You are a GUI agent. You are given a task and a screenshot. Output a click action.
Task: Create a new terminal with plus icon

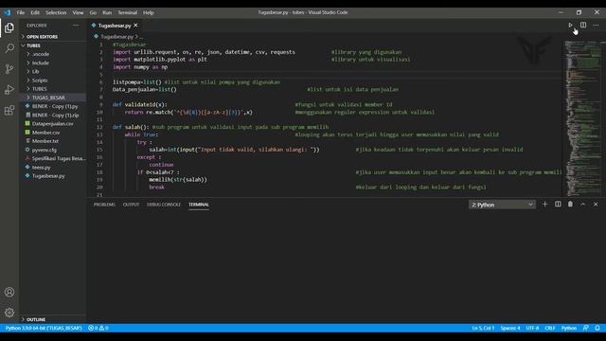point(545,205)
